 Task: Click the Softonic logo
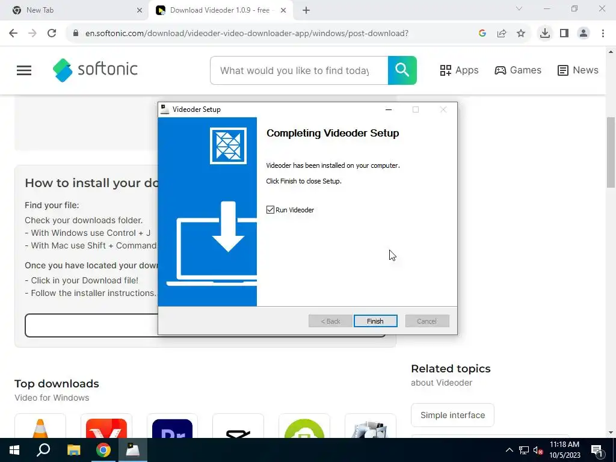click(95, 70)
